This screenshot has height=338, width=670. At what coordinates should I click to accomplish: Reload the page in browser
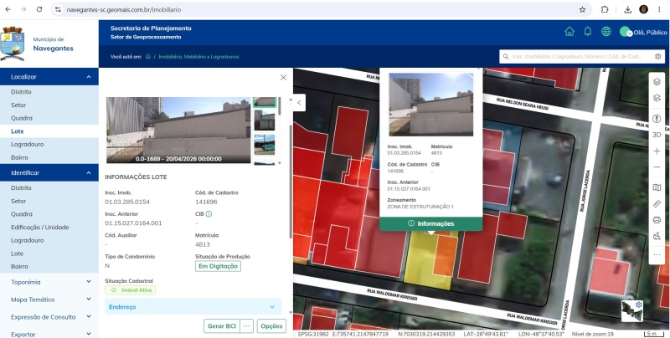point(39,9)
